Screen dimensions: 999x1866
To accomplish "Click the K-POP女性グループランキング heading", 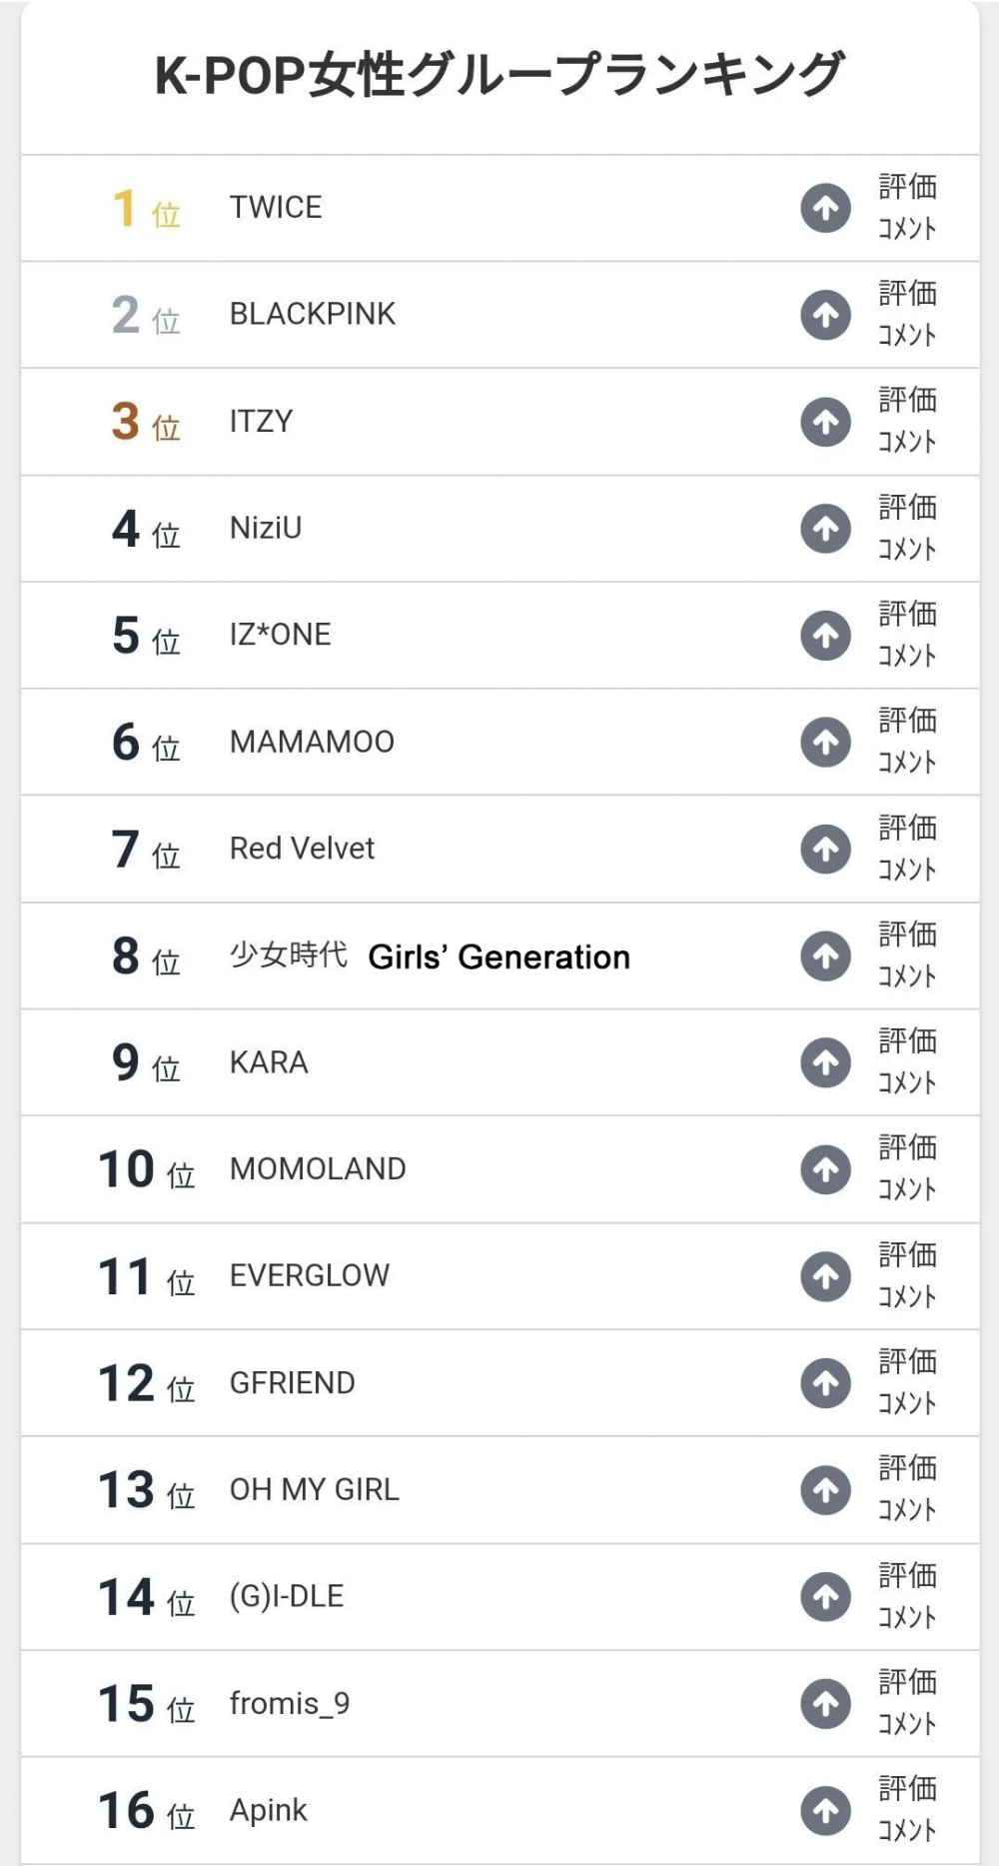I will pyautogui.click(x=499, y=75).
